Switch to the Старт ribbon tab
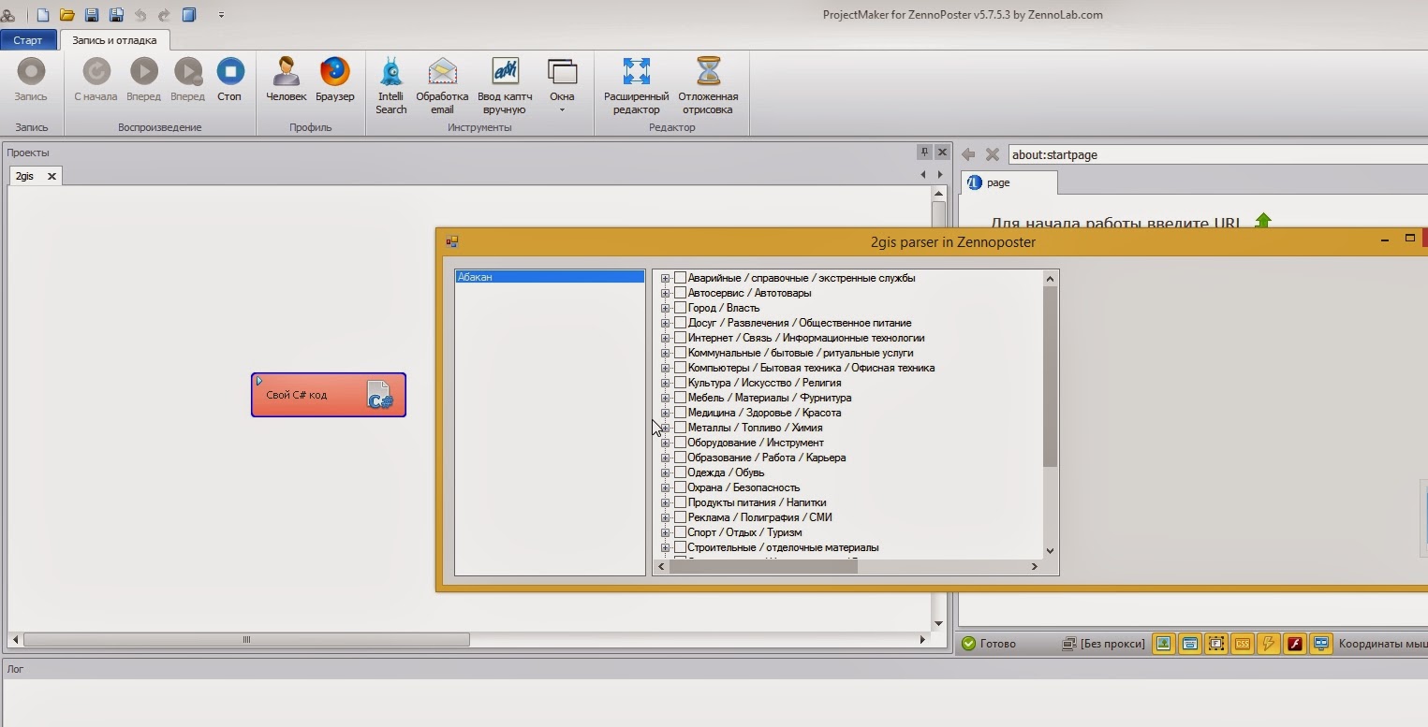The image size is (1428, 727). (x=28, y=40)
